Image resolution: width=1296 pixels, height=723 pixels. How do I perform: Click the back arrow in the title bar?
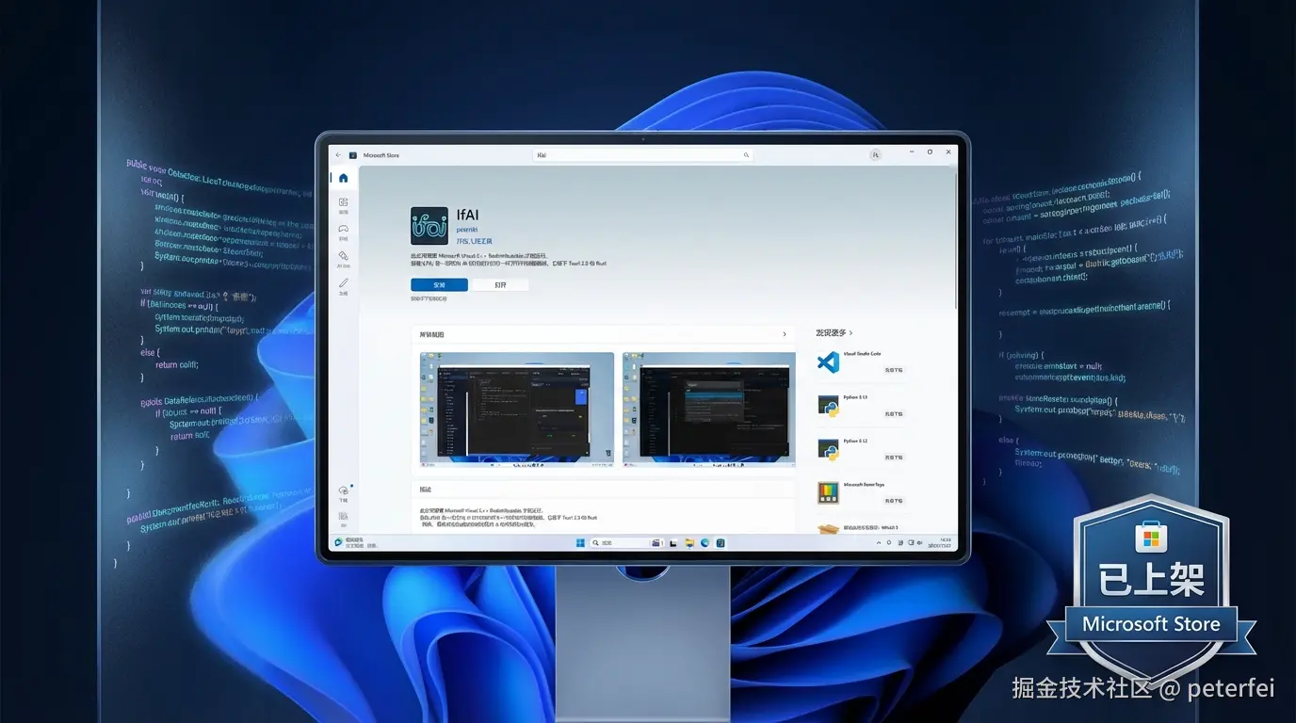point(338,155)
